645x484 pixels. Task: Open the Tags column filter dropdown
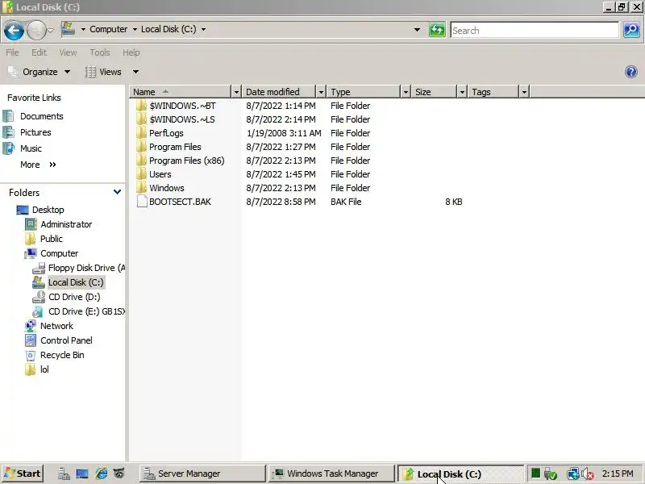coord(524,92)
